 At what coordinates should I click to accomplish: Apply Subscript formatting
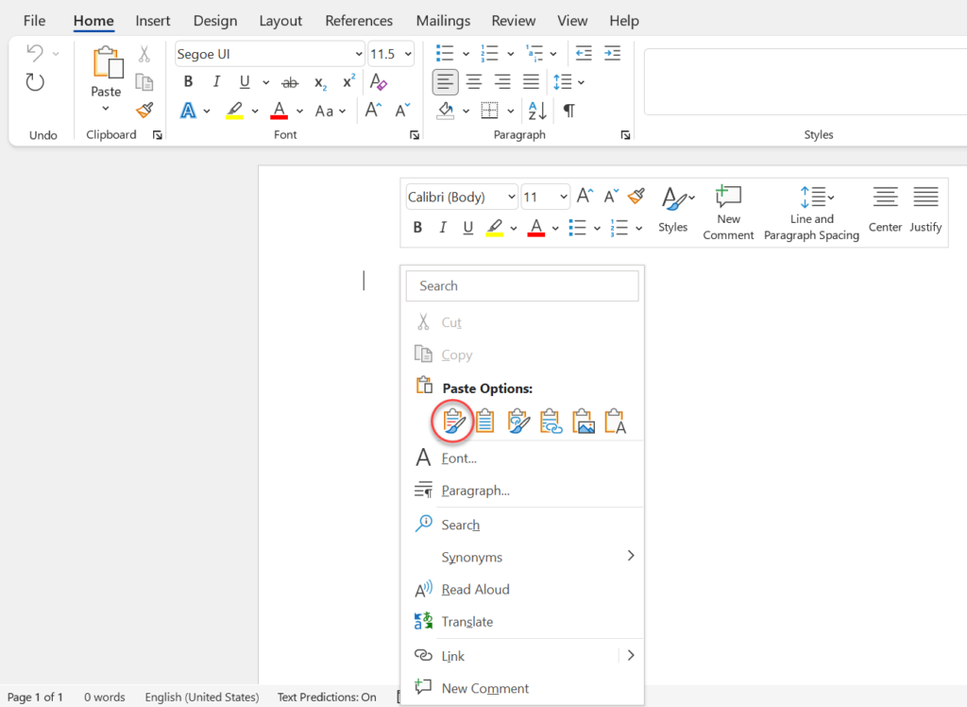pos(320,82)
